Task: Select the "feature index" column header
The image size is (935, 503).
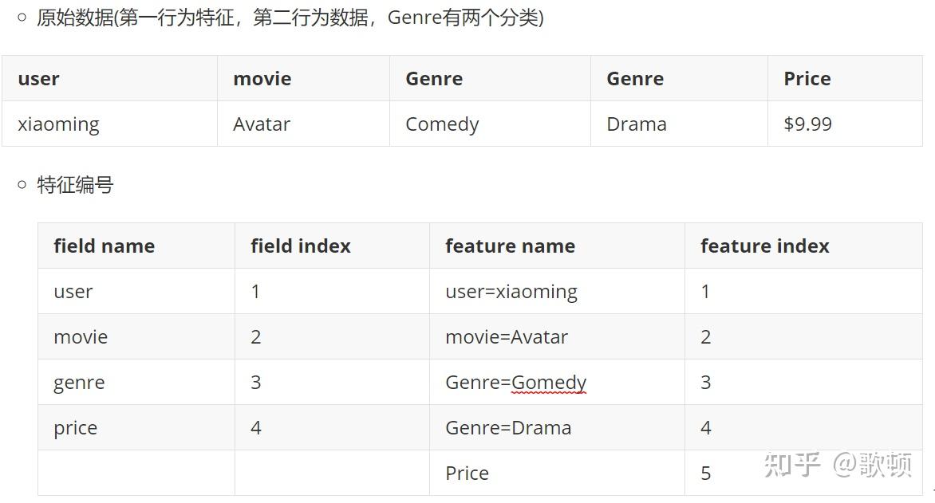Action: point(764,246)
